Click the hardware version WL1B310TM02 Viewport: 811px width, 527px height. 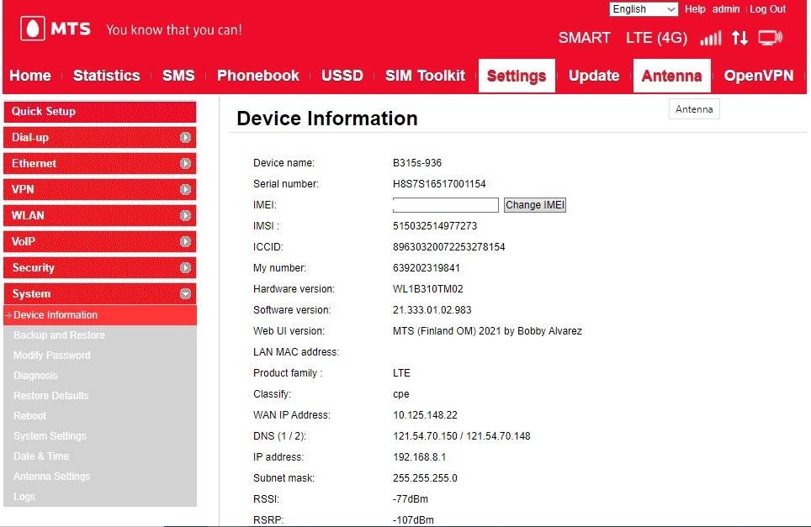(x=427, y=289)
